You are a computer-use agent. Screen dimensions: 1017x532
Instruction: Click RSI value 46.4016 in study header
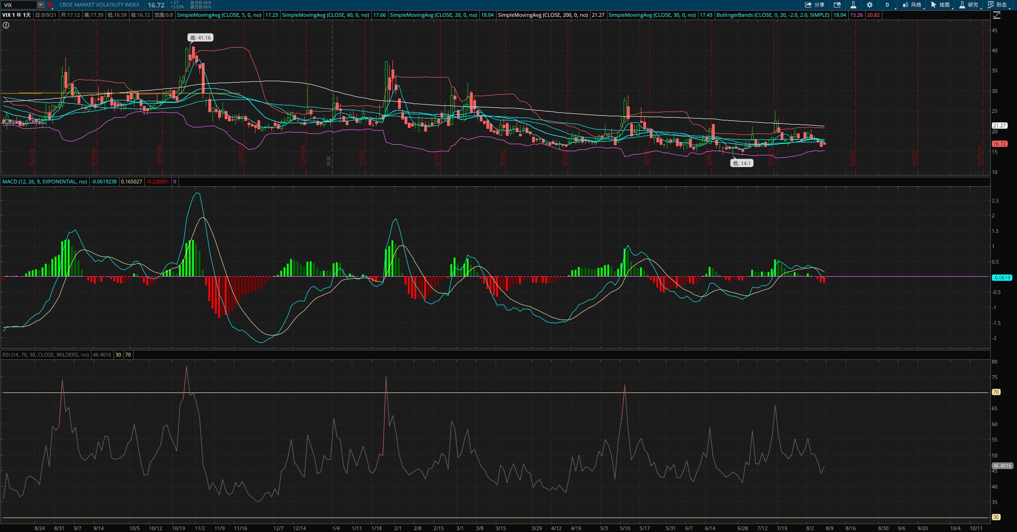(102, 355)
